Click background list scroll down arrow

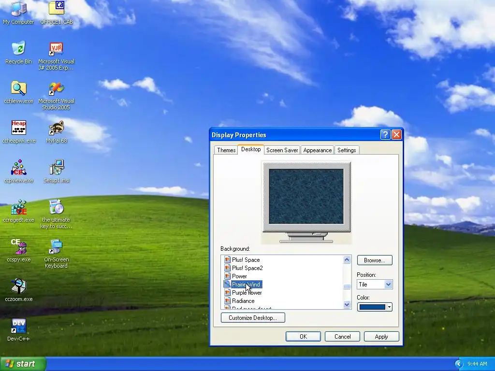click(x=347, y=304)
